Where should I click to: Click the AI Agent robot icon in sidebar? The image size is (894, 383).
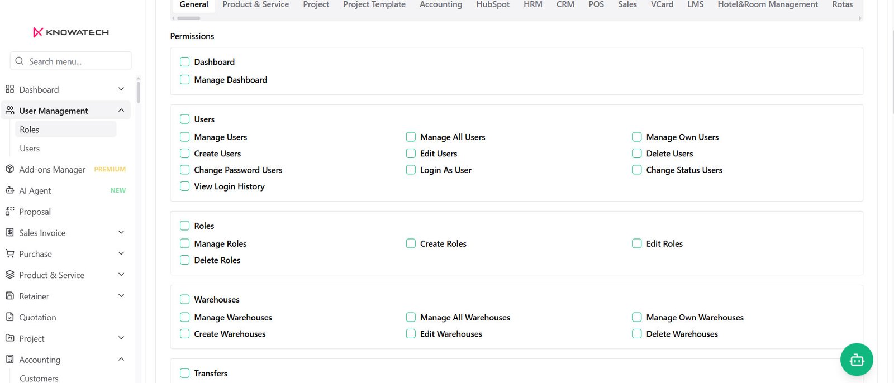coord(9,190)
